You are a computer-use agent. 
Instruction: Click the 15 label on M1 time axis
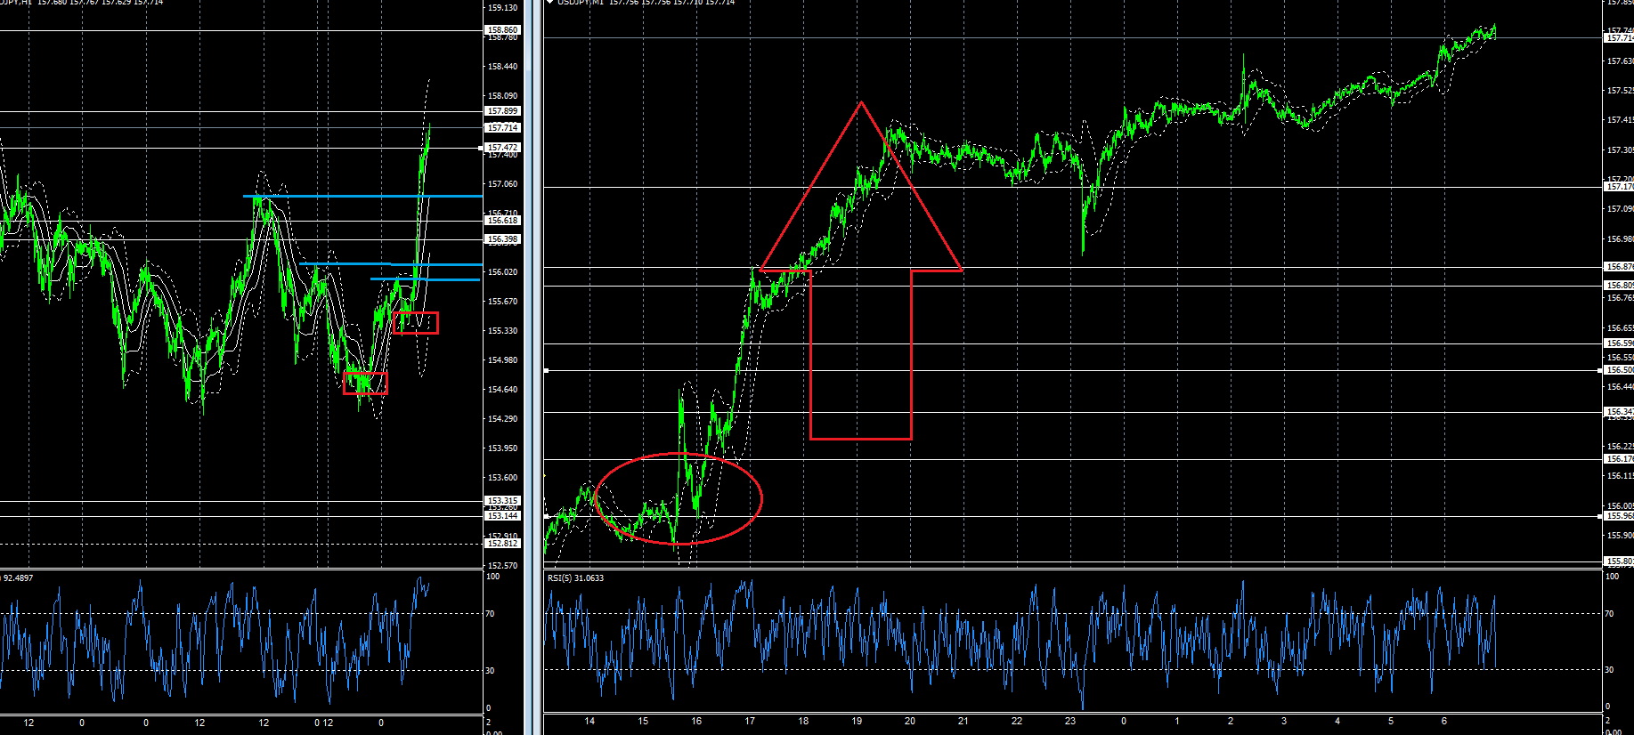(643, 722)
